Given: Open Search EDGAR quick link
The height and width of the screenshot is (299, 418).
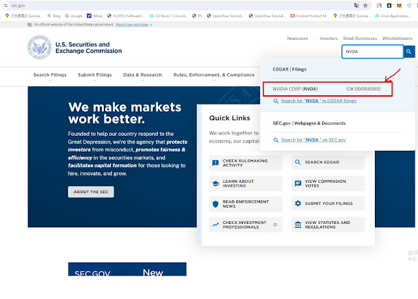Looking at the screenshot, I should click(328, 162).
